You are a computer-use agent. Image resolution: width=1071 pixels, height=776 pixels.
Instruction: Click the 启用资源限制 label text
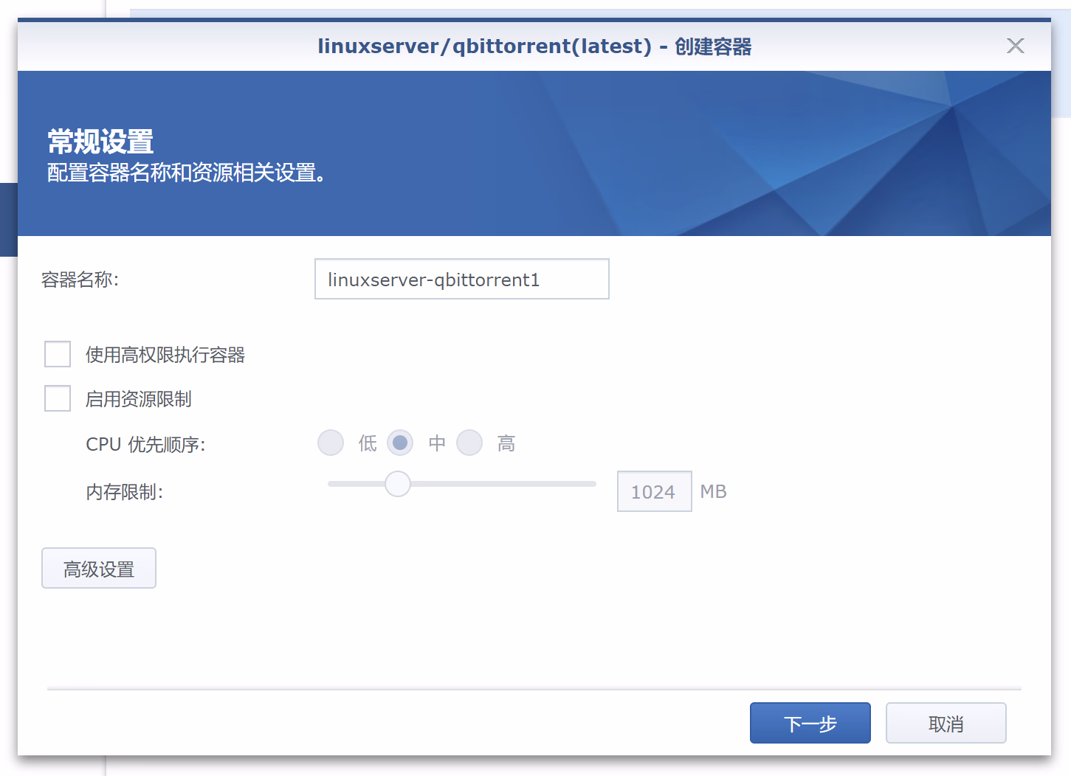click(x=139, y=399)
